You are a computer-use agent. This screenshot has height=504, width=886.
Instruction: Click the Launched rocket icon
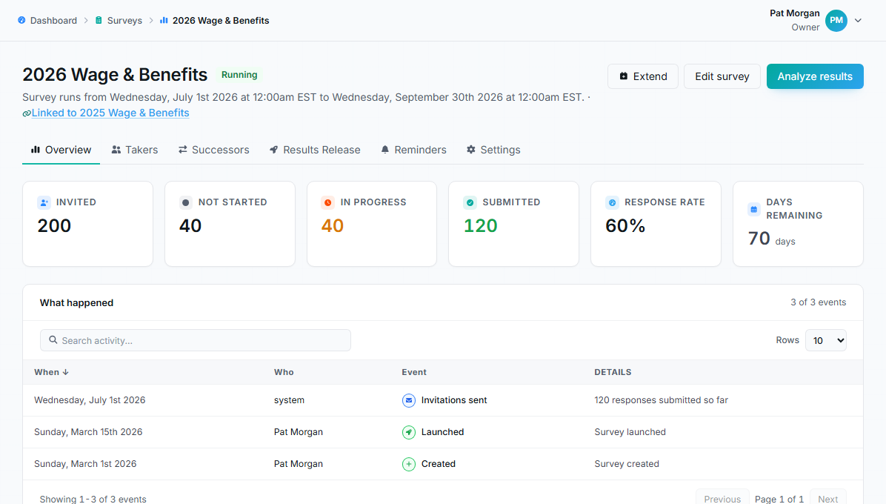(x=408, y=432)
